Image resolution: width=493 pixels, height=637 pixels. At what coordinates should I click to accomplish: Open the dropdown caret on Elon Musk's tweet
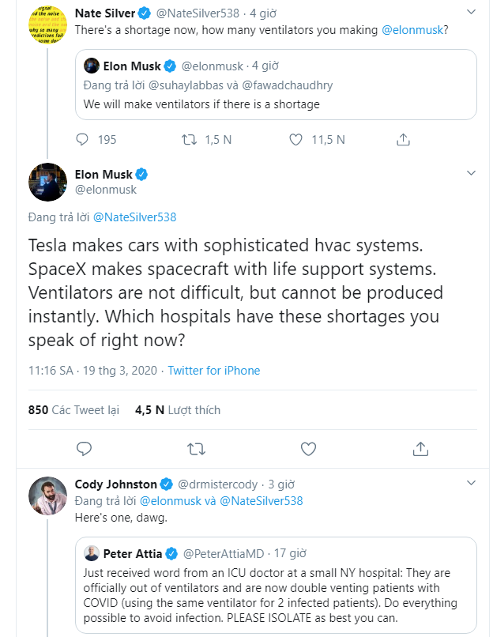coord(472,173)
